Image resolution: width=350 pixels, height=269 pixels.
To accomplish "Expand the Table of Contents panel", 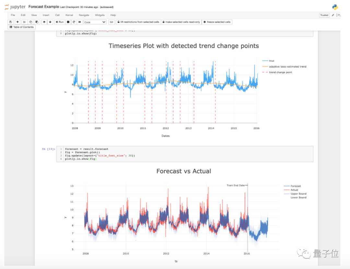I will tap(21, 27).
